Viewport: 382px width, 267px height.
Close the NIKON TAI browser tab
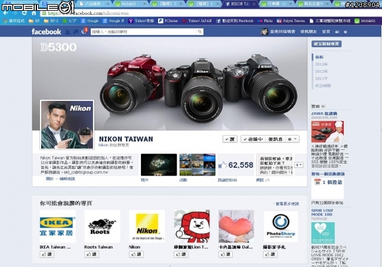click(254, 4)
